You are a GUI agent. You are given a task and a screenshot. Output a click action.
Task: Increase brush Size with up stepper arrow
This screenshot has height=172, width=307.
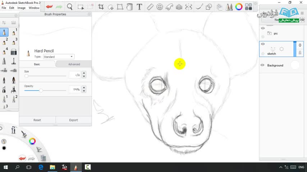[x=84, y=73]
